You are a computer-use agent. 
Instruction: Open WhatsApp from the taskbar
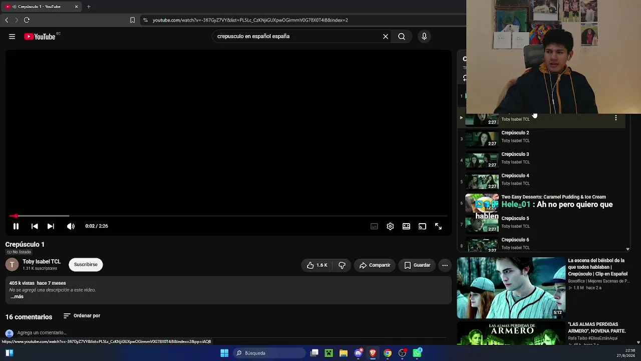(x=417, y=353)
